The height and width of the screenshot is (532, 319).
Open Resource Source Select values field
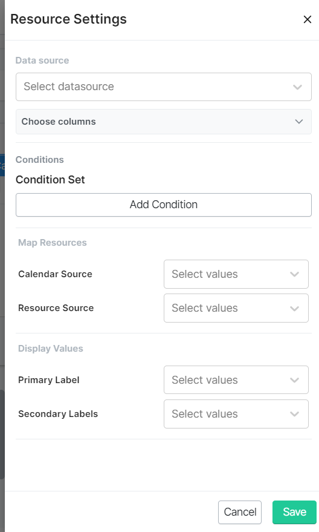tap(236, 308)
